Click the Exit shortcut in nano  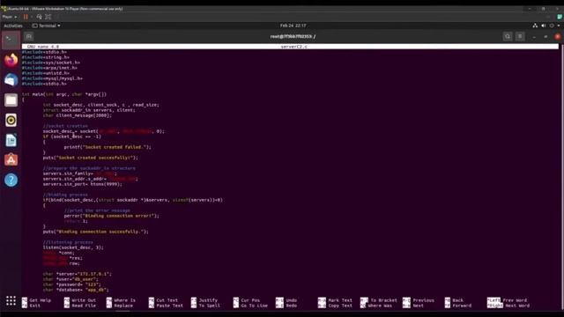point(31,306)
